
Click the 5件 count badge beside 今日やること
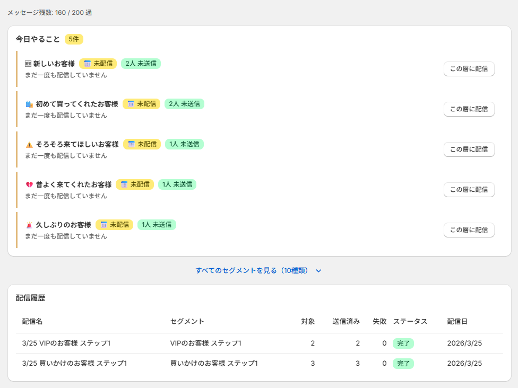[74, 39]
